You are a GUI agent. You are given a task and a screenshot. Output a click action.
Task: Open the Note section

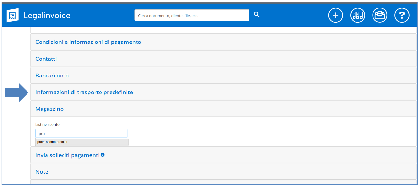tap(42, 172)
